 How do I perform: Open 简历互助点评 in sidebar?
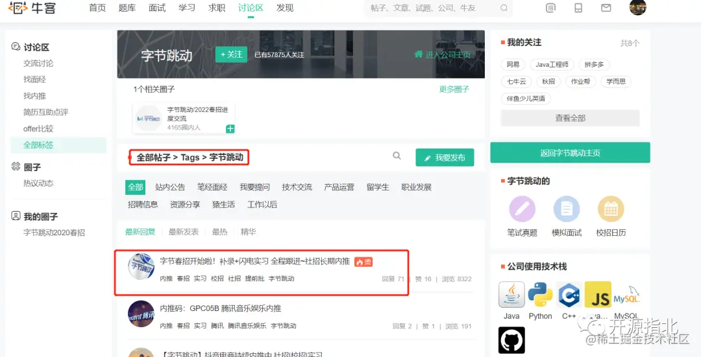45,112
